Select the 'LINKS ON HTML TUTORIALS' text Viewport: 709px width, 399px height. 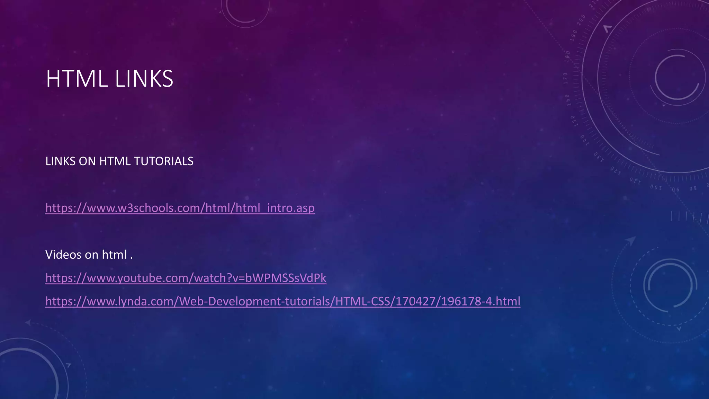119,161
